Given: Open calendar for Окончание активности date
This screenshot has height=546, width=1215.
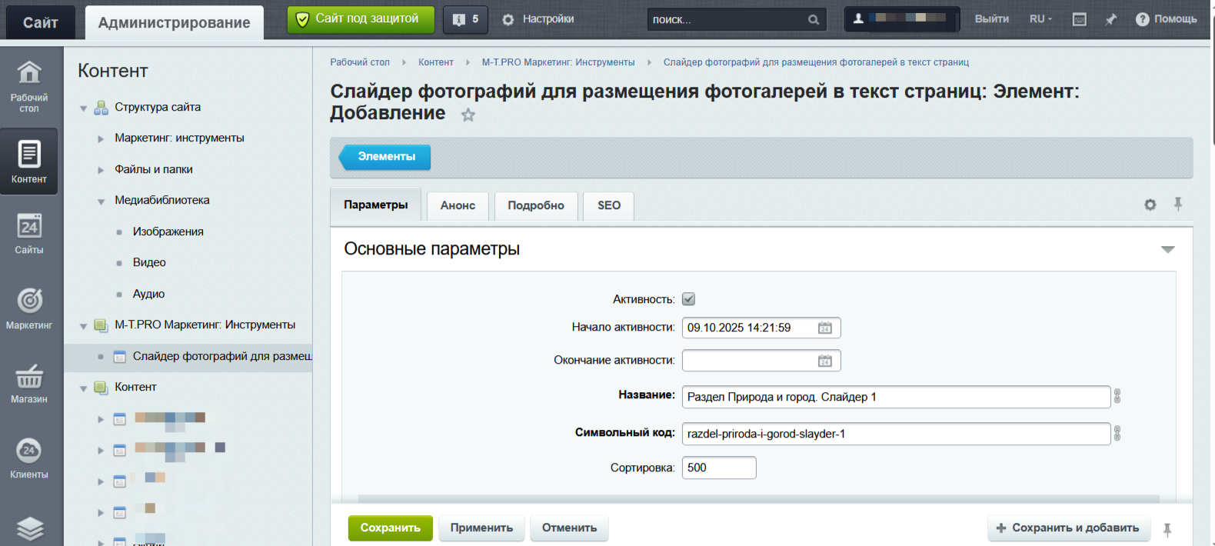Looking at the screenshot, I should [824, 361].
